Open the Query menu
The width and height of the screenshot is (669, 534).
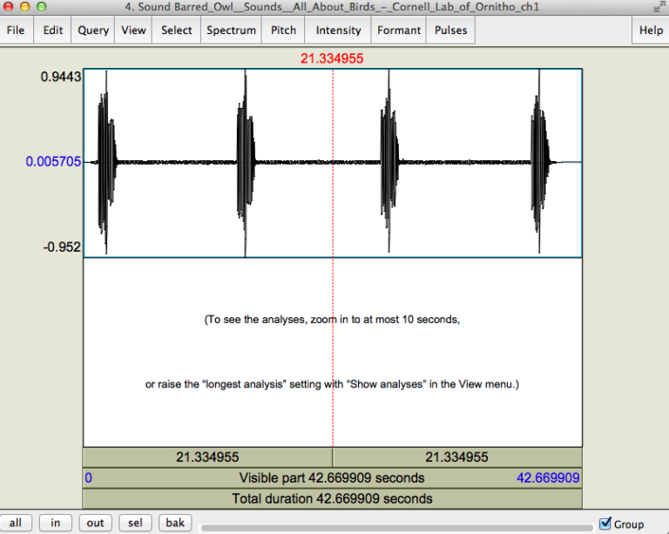(93, 30)
